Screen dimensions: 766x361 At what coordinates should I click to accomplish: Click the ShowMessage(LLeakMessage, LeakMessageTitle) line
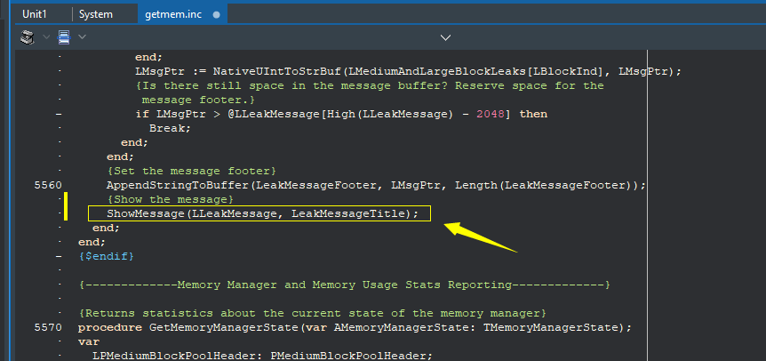[263, 214]
